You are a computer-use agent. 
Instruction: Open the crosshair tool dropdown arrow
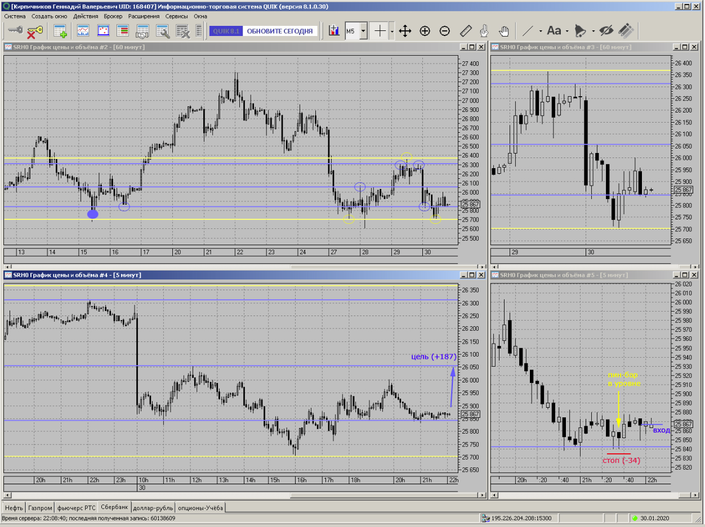coord(392,31)
